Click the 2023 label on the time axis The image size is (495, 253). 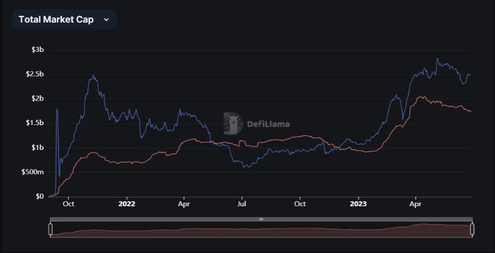(358, 204)
